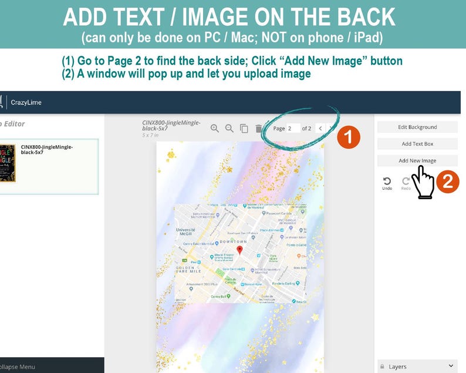
Task: Click the Undo icon
Action: click(387, 183)
